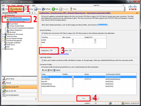Select Language Localization node
This screenshot has height=106, width=141.
click(14, 43)
